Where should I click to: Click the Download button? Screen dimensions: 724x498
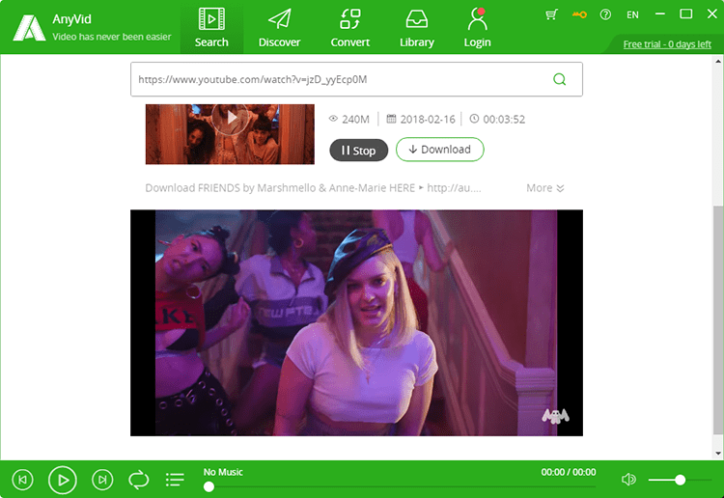(439, 150)
